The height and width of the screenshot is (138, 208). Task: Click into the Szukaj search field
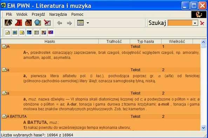point(180,23)
